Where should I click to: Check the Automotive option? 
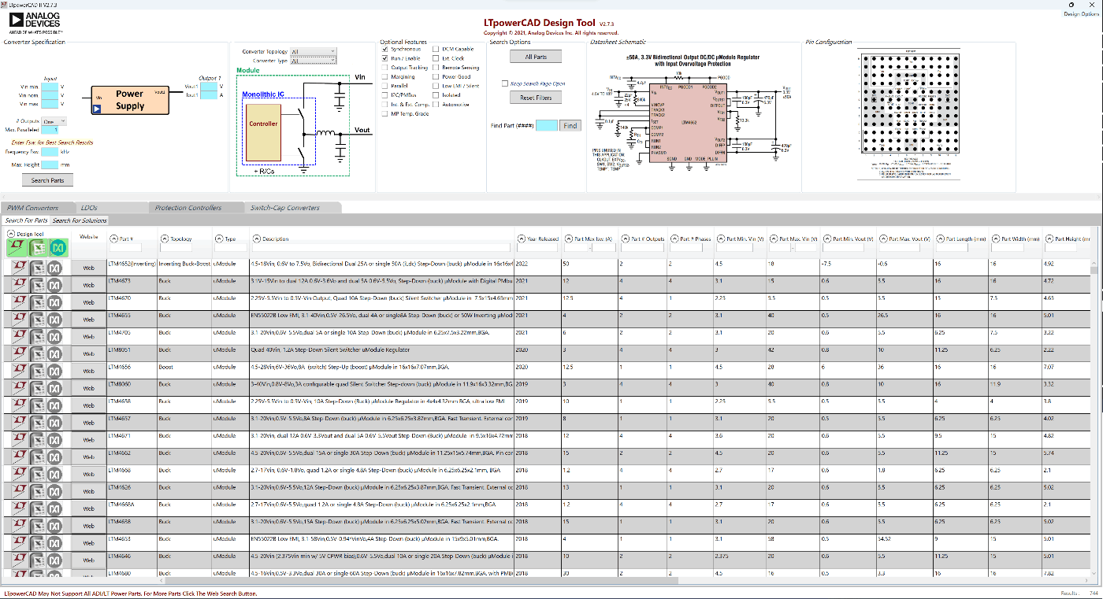pyautogui.click(x=436, y=105)
